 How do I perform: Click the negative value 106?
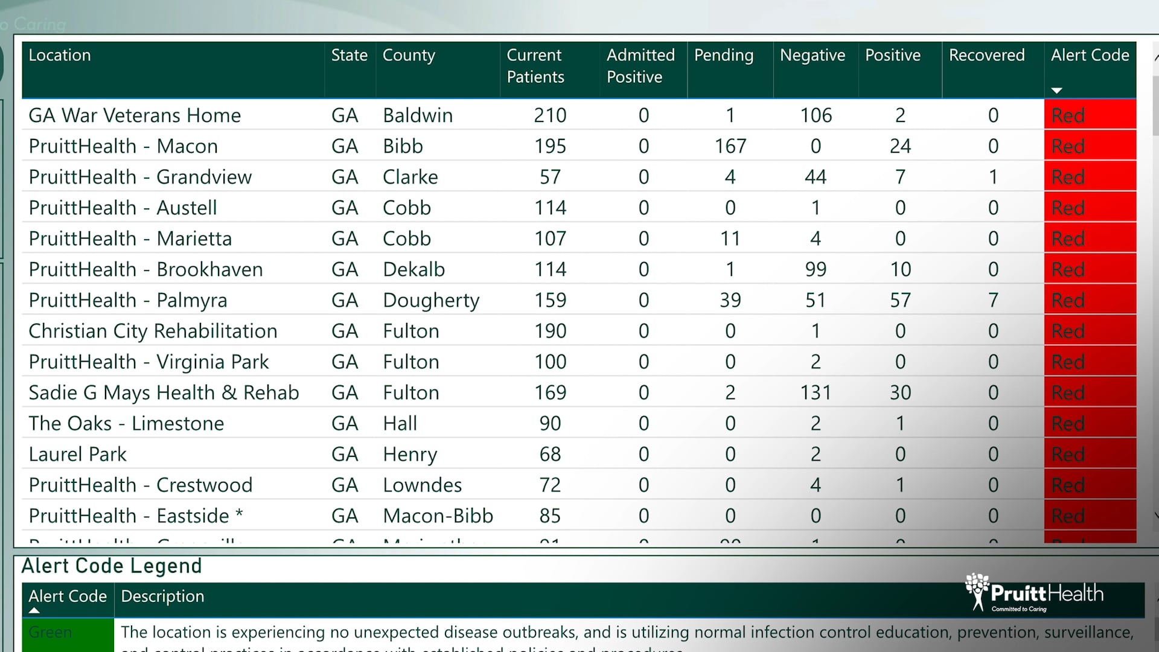[x=816, y=115]
